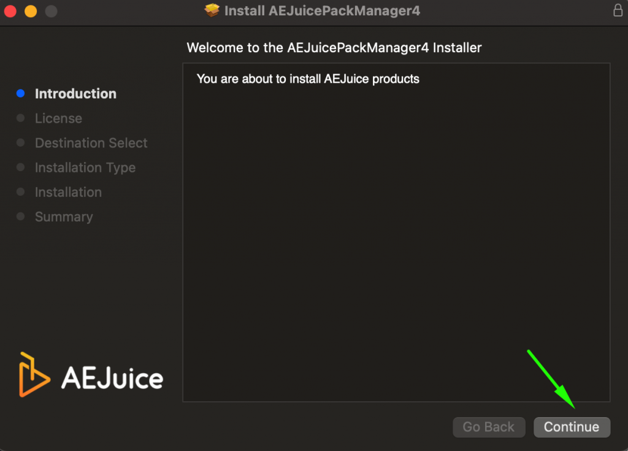Click the blue Introduction step indicator dot
Image resolution: width=628 pixels, height=451 pixels.
(x=20, y=93)
